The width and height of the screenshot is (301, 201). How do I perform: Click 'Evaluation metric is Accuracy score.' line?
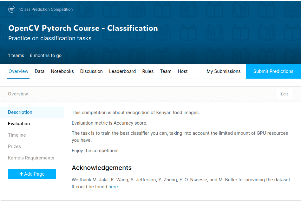tap(109, 123)
